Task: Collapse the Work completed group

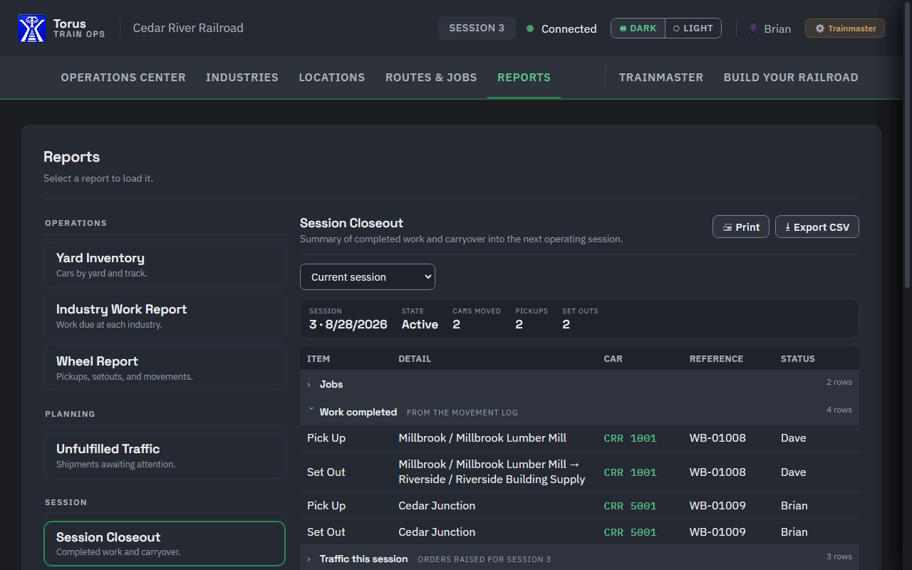Action: (579, 412)
